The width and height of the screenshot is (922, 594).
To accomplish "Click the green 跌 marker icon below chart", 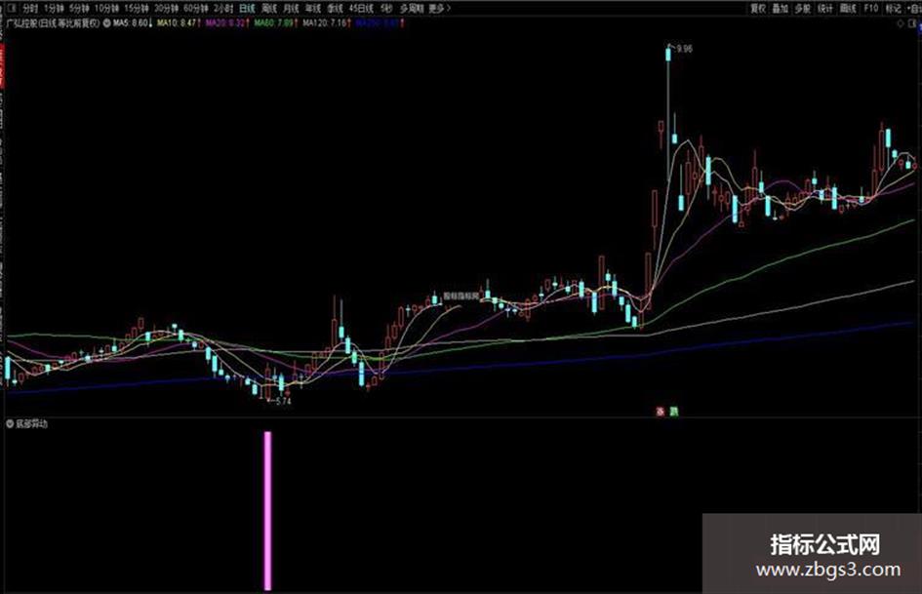I will 674,412.
